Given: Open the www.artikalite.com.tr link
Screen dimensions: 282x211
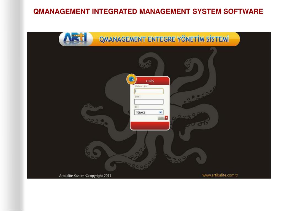Looking at the screenshot, I should (220, 175).
